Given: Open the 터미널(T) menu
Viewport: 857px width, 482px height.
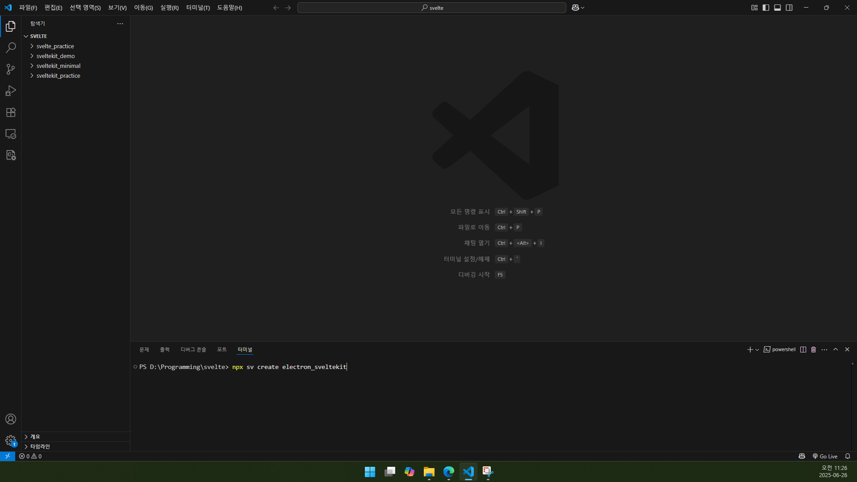Looking at the screenshot, I should (x=198, y=8).
